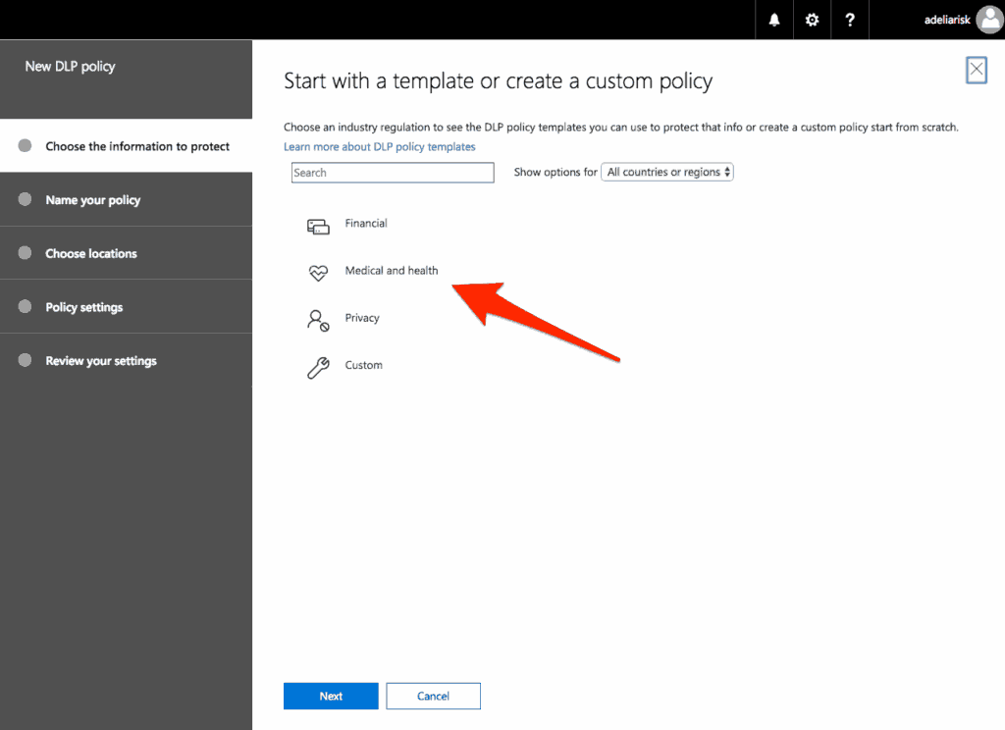The image size is (1005, 730).
Task: Click the dropdown stepper arrows
Action: (727, 171)
